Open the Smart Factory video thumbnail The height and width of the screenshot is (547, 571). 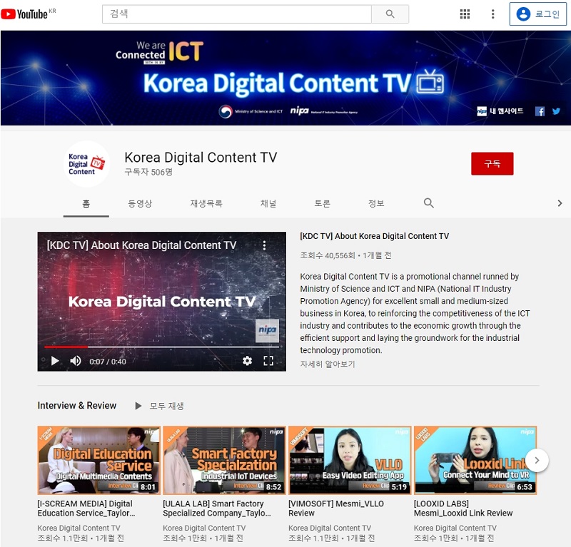(224, 460)
